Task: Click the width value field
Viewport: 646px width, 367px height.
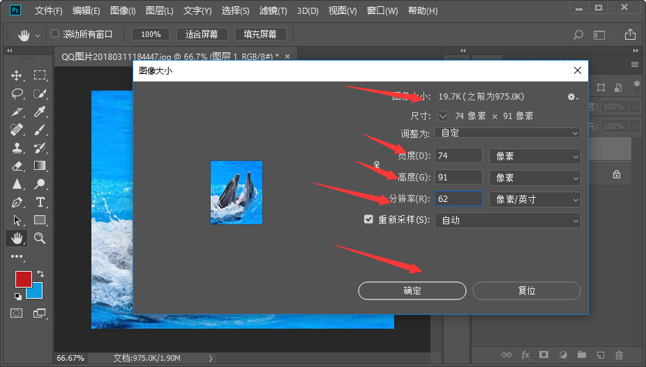Action: click(458, 155)
